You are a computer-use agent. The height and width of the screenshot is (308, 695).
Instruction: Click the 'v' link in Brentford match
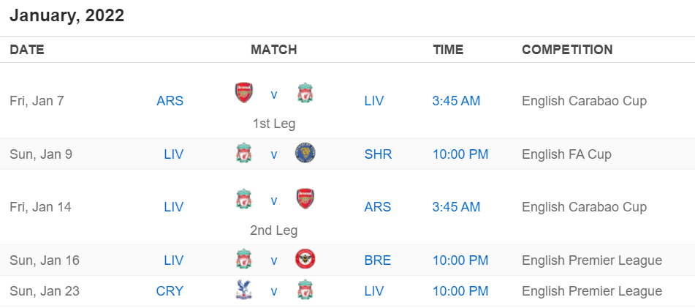click(274, 260)
